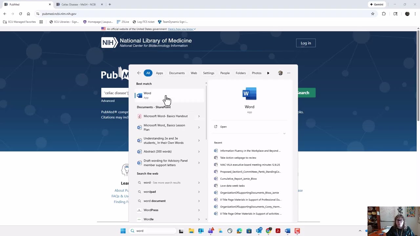Open the Chrome profile avatar
The image size is (420, 236).
click(407, 14)
